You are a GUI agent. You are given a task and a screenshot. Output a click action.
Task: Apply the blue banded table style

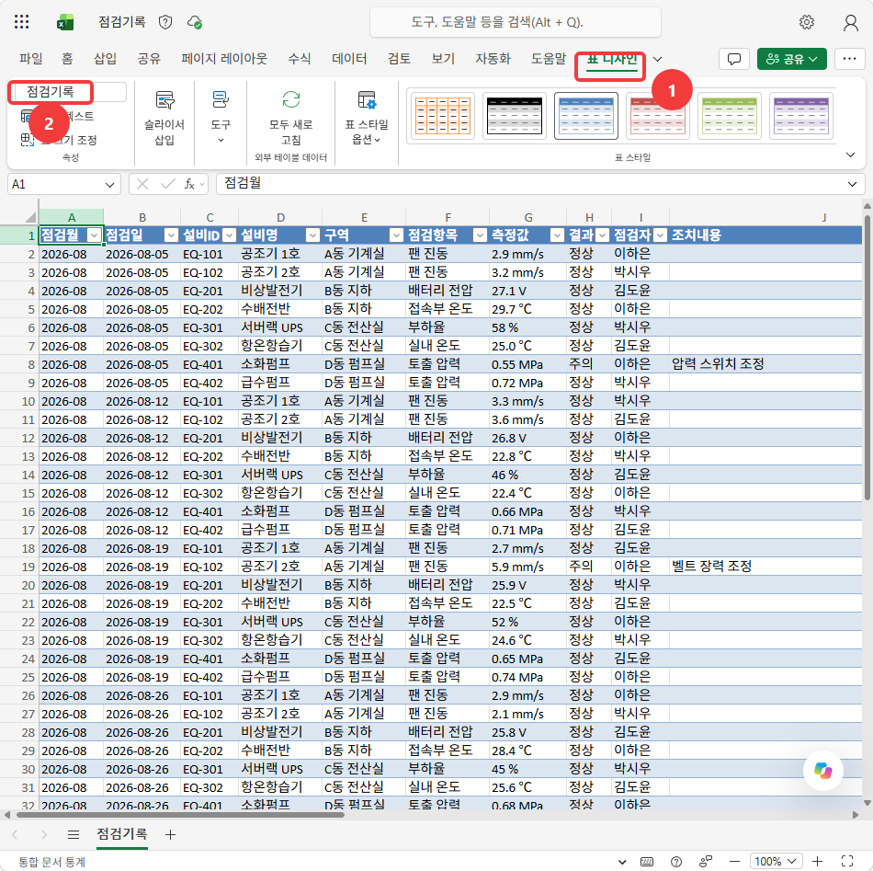pyautogui.click(x=586, y=116)
